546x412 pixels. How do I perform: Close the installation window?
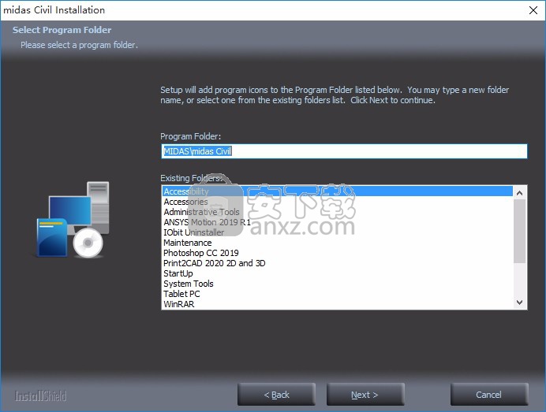pyautogui.click(x=529, y=10)
